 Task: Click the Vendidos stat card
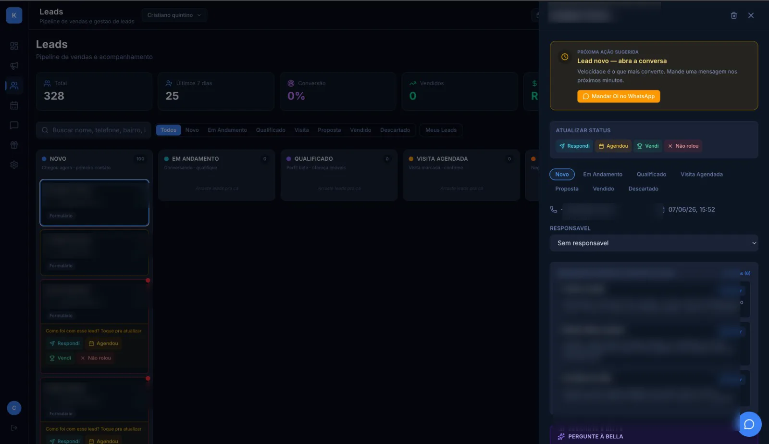pyautogui.click(x=460, y=91)
